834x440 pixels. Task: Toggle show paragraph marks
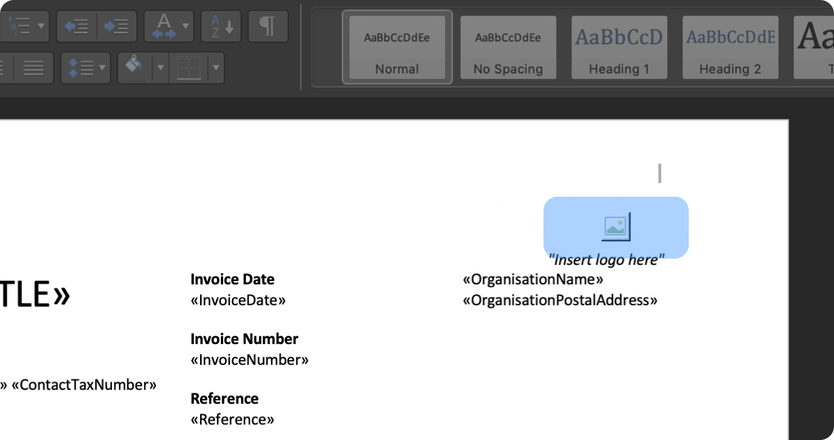click(267, 26)
